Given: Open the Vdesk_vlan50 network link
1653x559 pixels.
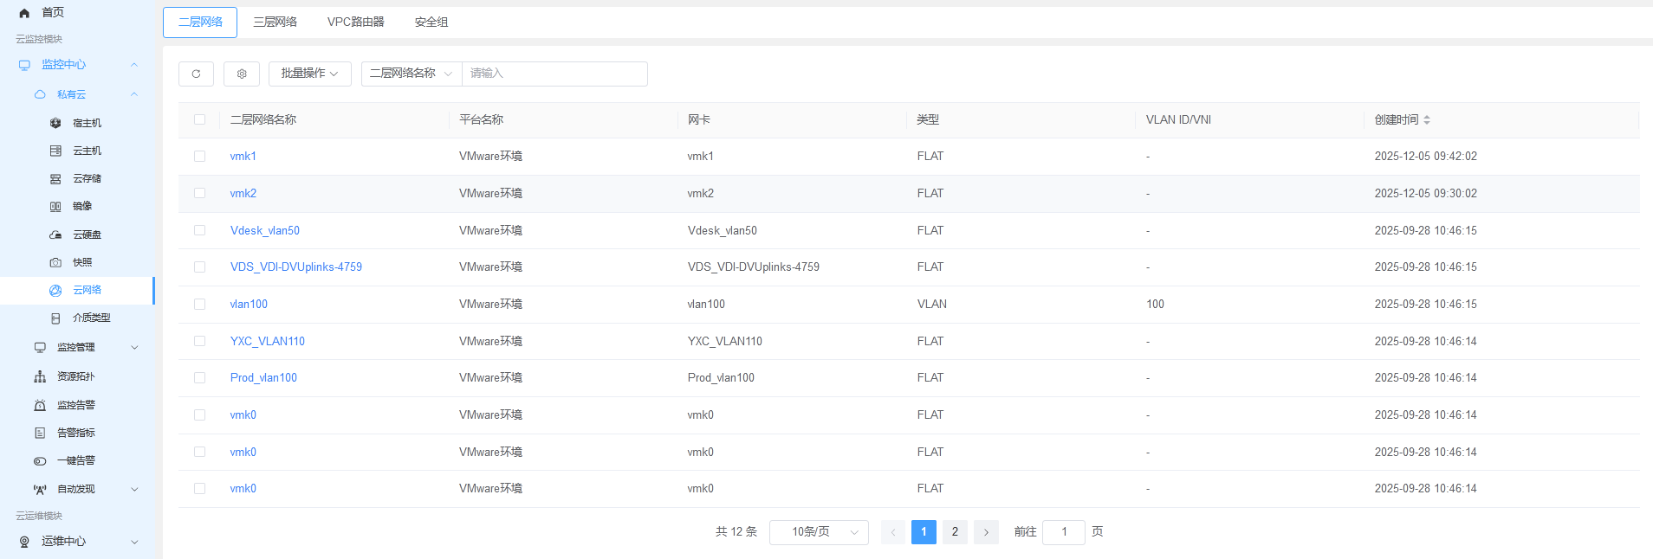Looking at the screenshot, I should (265, 230).
